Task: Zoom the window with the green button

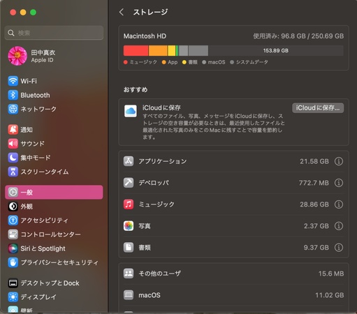Action: tap(33, 13)
